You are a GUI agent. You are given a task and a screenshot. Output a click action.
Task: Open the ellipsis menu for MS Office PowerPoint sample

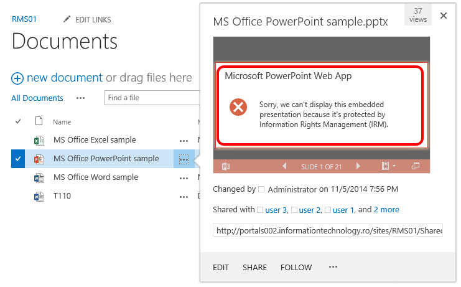[x=184, y=159]
